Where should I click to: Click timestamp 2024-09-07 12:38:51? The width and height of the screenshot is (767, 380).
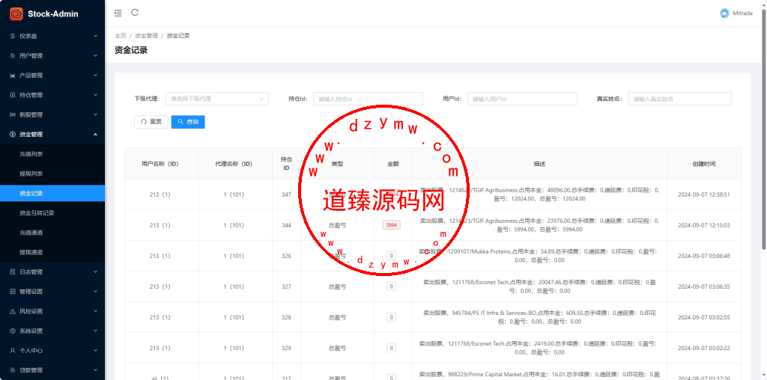click(703, 194)
